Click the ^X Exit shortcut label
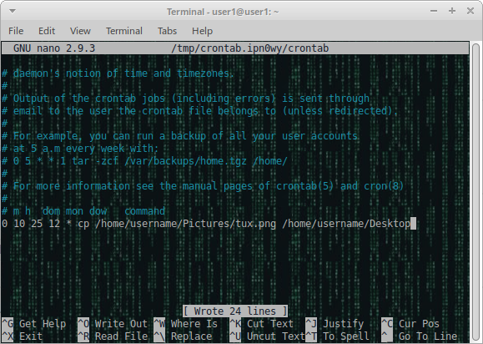The image size is (483, 344). 23,336
